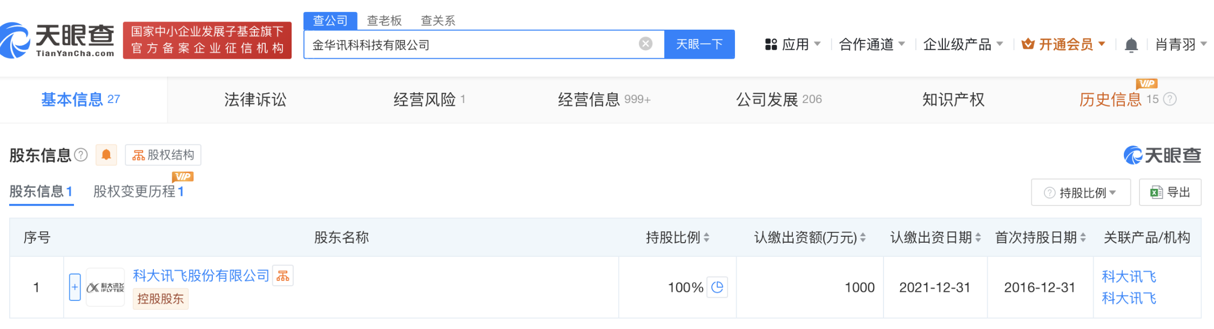This screenshot has width=1214, height=329.
Task: Open the pie chart icon beside 100%
Action: [718, 287]
